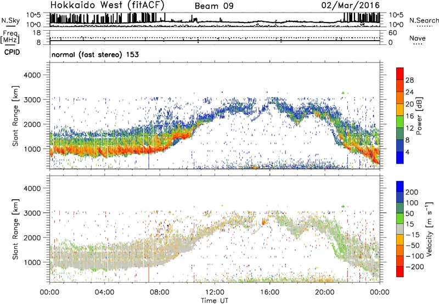Image resolution: width=439 pixels, height=304 pixels.
Task: Click the date '02/Mar/2016'
Action: pyautogui.click(x=350, y=5)
